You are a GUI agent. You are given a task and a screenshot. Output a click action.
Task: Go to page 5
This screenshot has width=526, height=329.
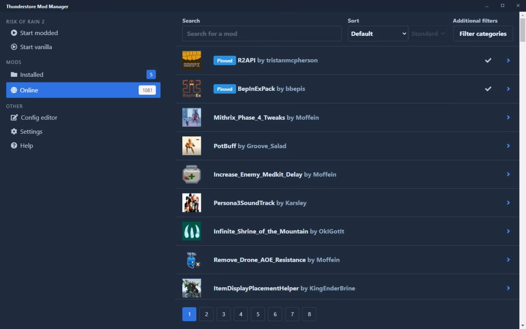pyautogui.click(x=258, y=314)
